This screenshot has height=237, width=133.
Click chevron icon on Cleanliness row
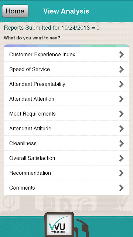tap(122, 143)
